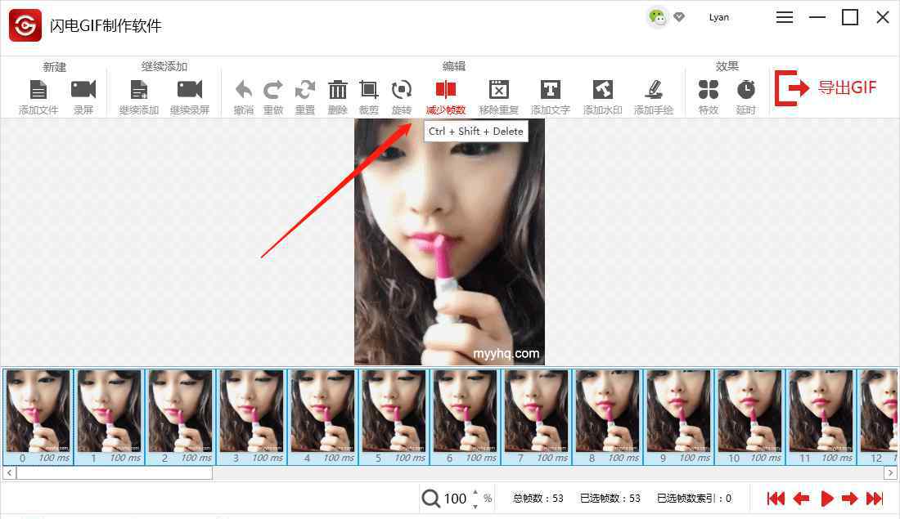Play the GIF animation preview
900x519 pixels.
pyautogui.click(x=827, y=499)
